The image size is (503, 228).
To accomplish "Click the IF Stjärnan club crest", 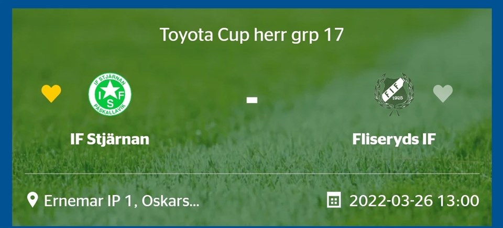I will pyautogui.click(x=110, y=94).
